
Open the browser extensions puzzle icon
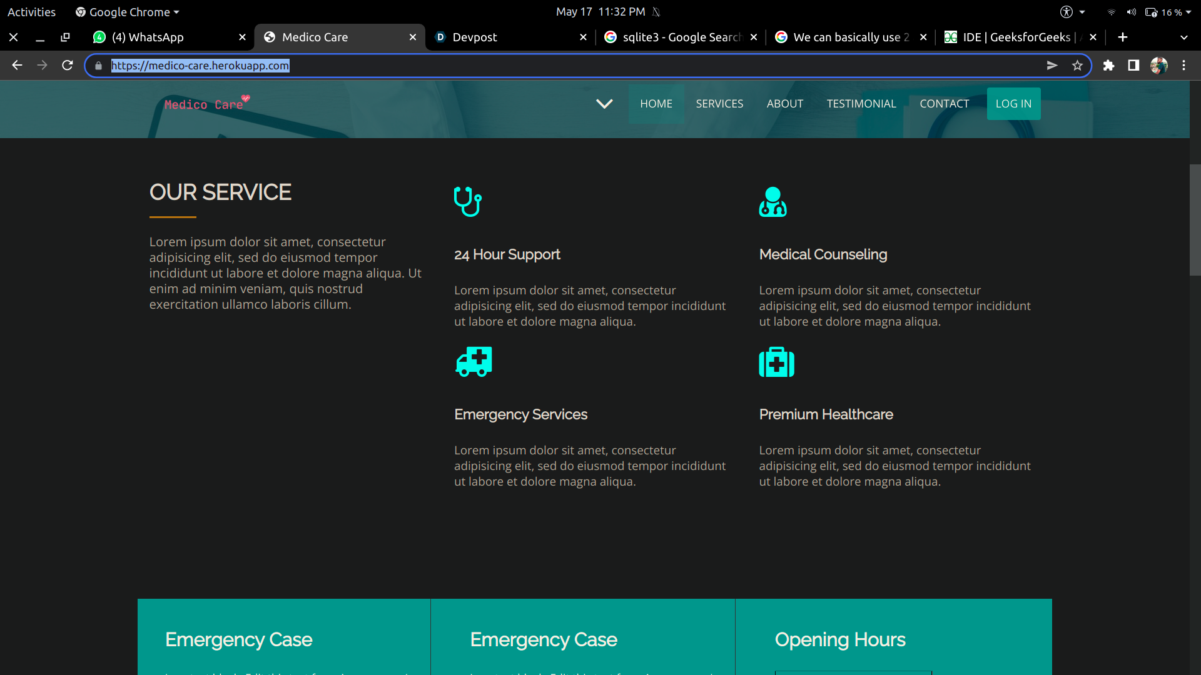coord(1109,65)
